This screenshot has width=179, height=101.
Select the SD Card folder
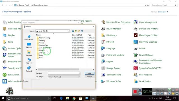coord(41,50)
